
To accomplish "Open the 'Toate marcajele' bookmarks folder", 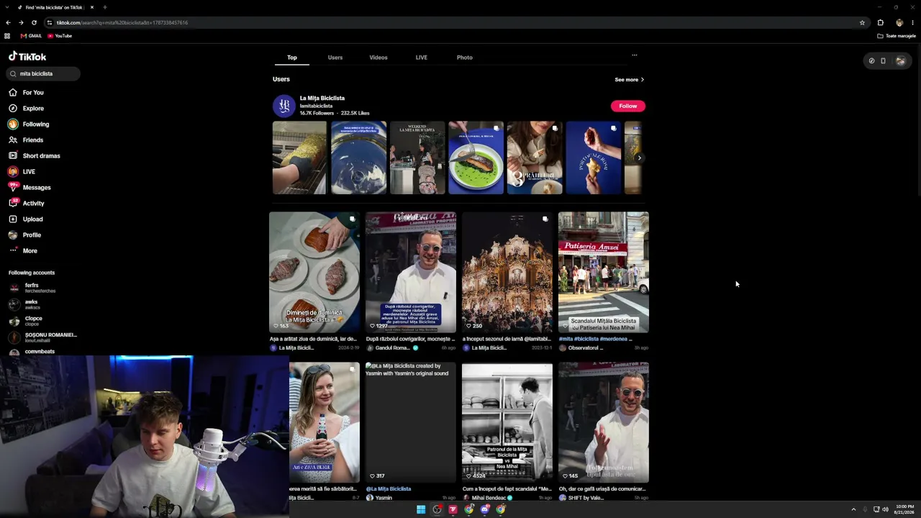I will [897, 36].
